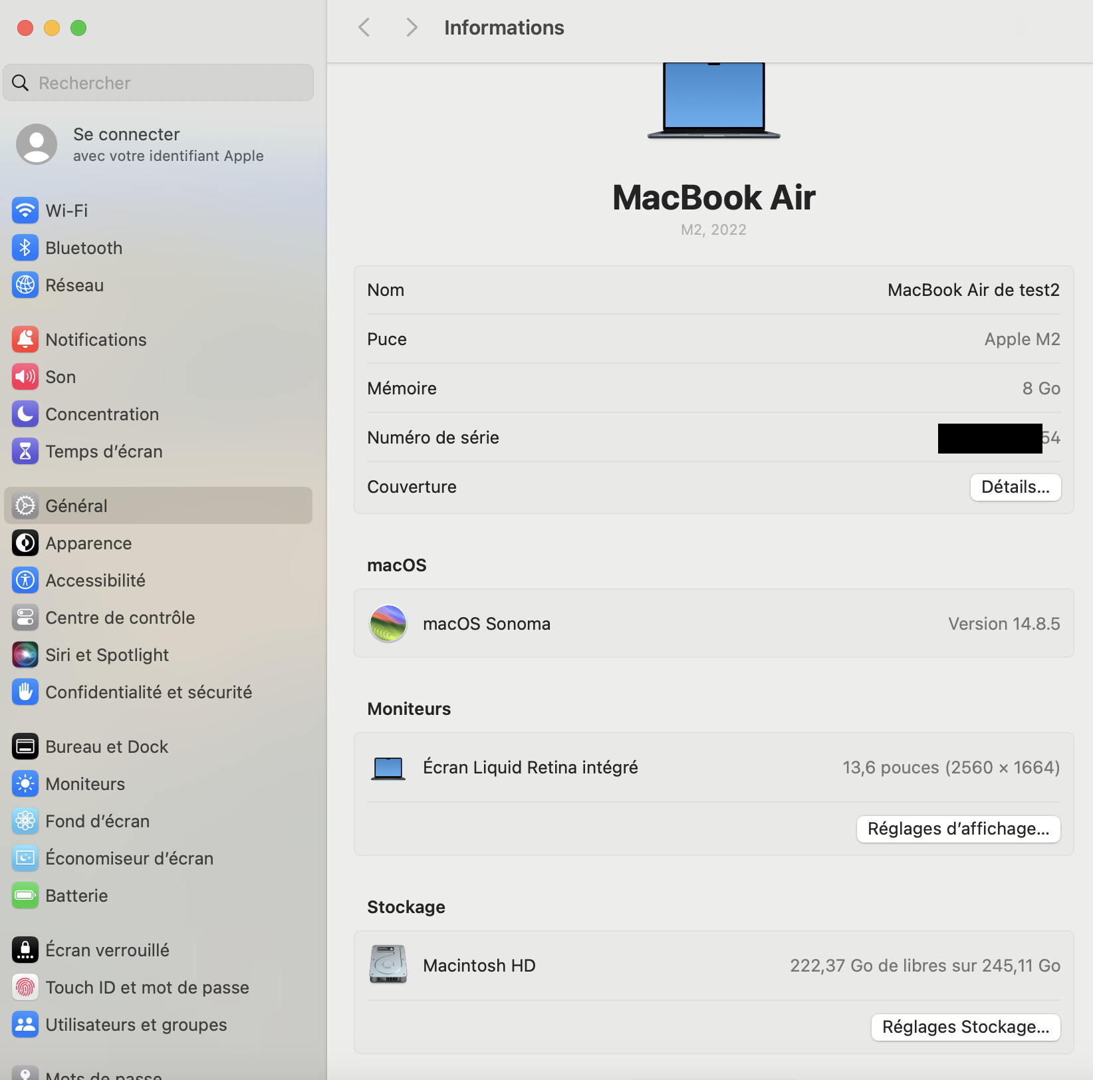1093x1080 pixels.
Task: Open Son settings via speaker icon
Action: [25, 376]
